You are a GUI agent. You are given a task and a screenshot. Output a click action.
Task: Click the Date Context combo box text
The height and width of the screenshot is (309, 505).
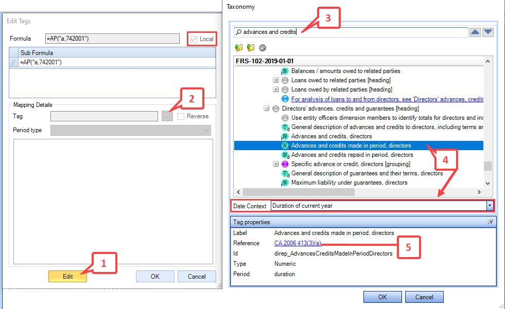pyautogui.click(x=379, y=206)
